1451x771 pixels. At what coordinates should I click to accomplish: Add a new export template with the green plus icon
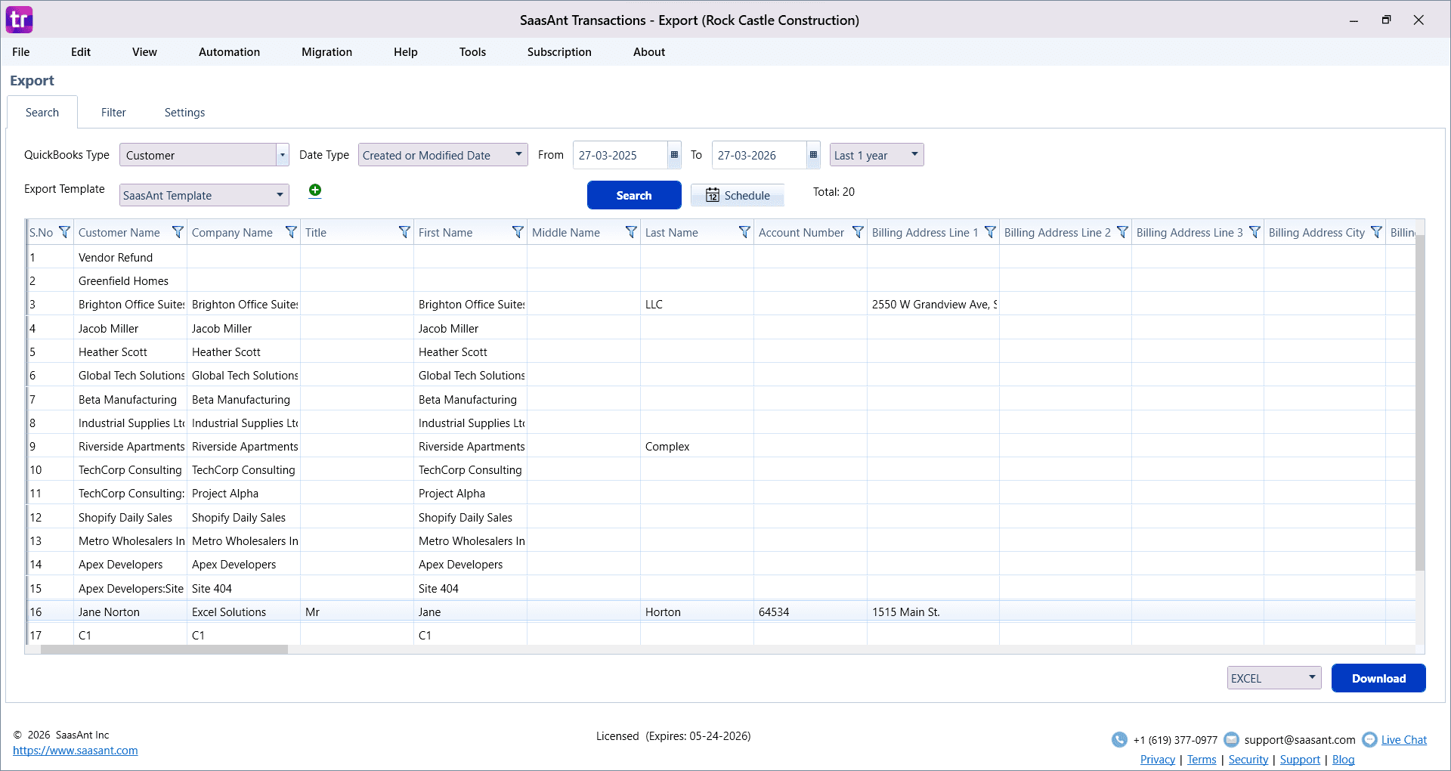[x=315, y=190]
